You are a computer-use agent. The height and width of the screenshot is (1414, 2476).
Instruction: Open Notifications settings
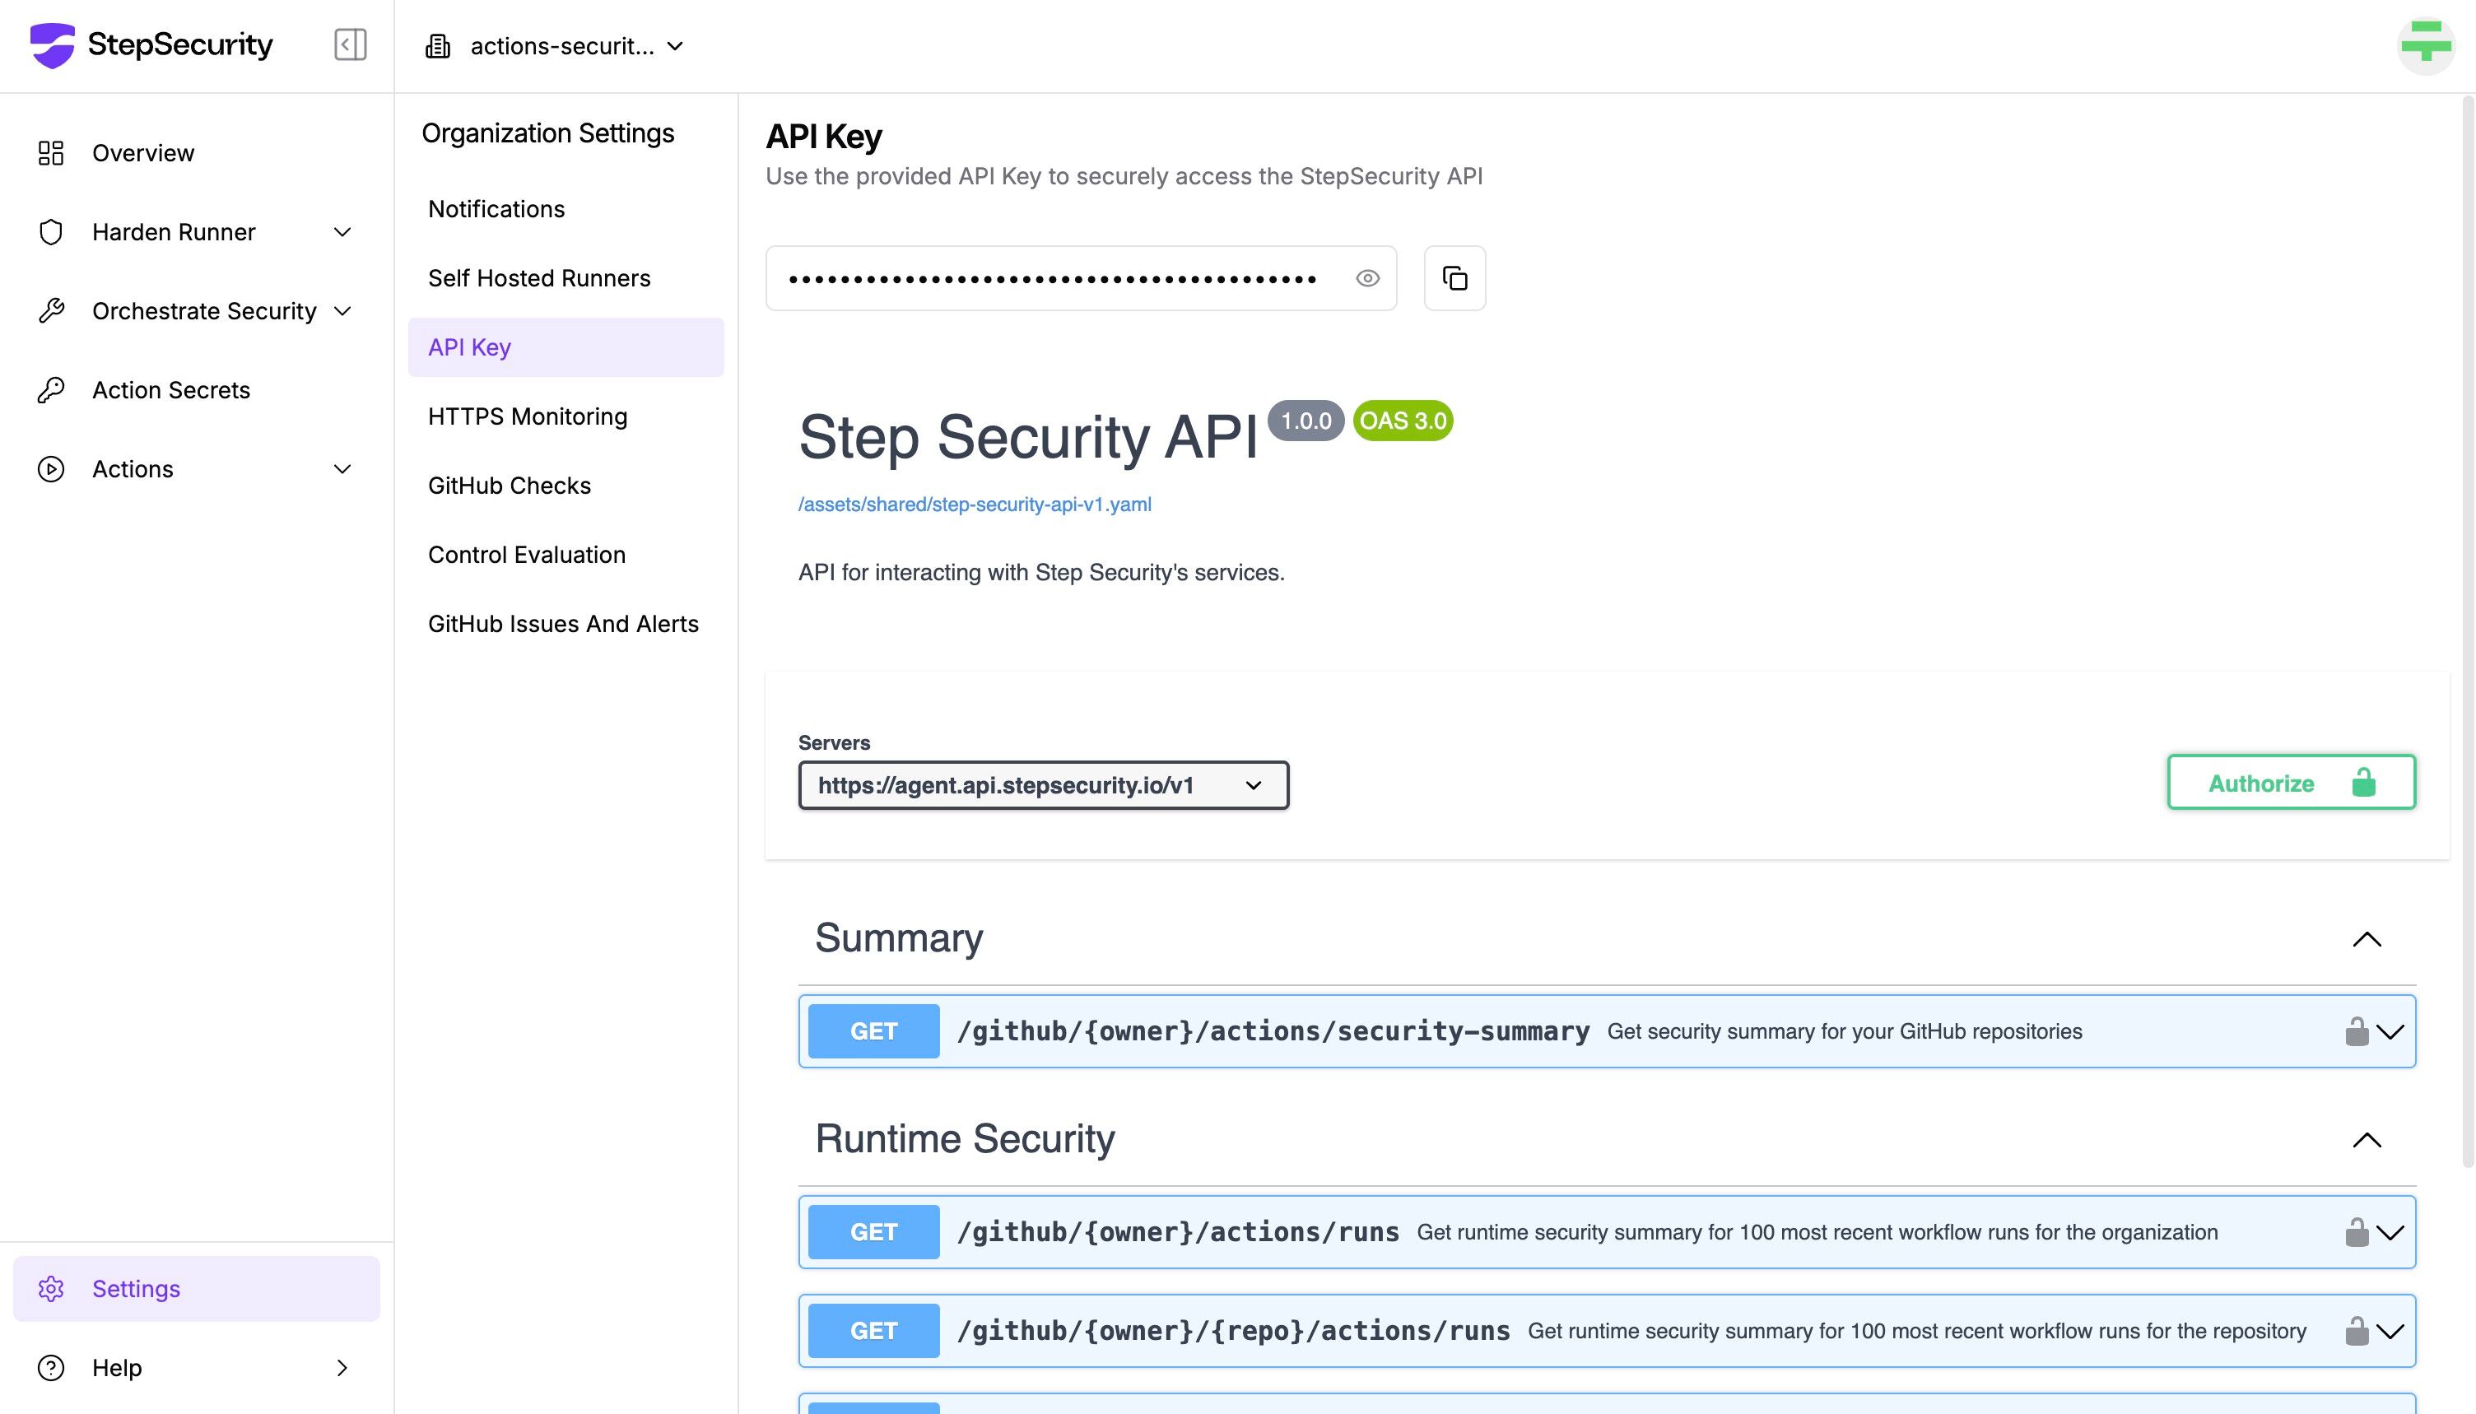click(496, 209)
